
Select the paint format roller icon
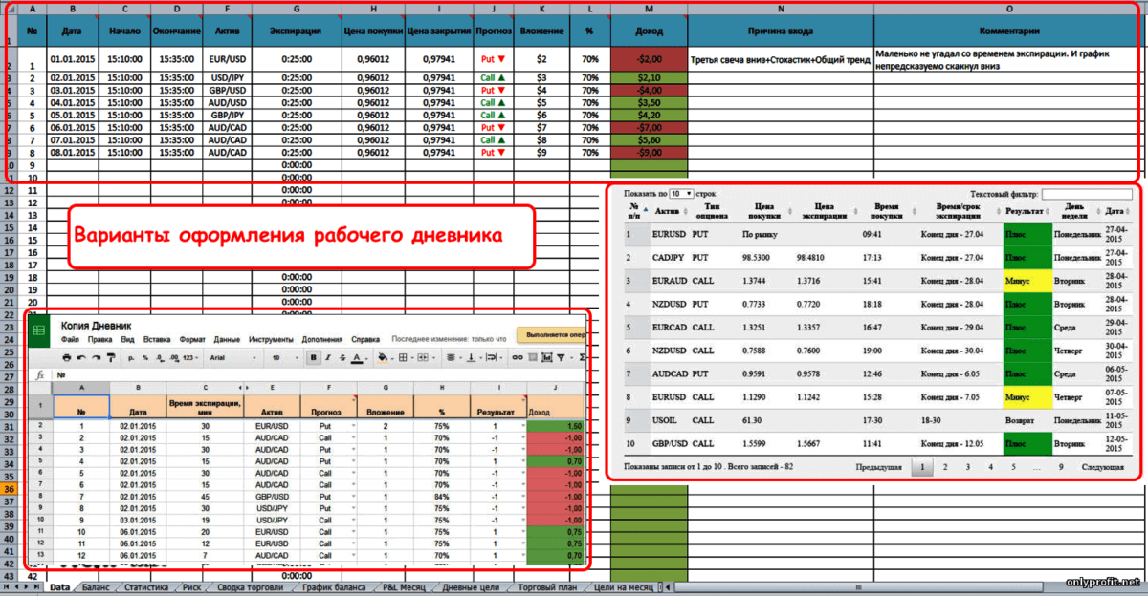click(111, 357)
